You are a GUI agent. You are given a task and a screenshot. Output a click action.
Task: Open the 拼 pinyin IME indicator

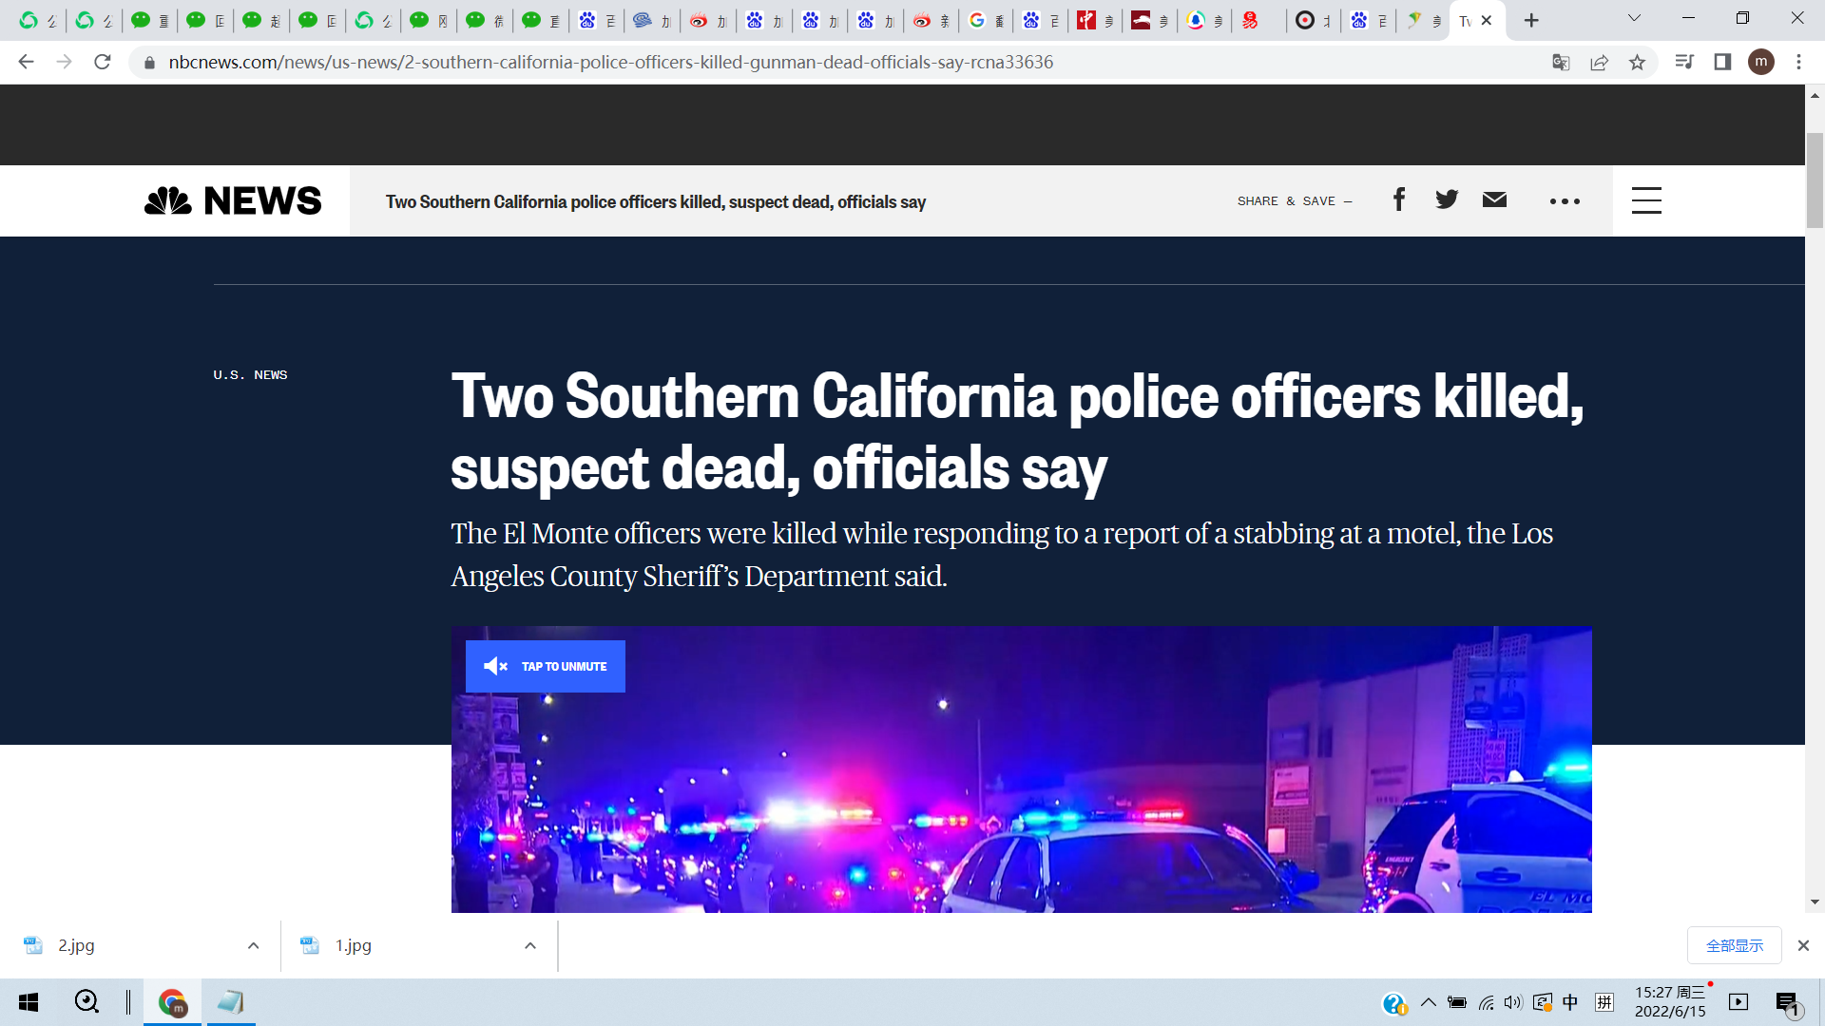[1604, 1002]
